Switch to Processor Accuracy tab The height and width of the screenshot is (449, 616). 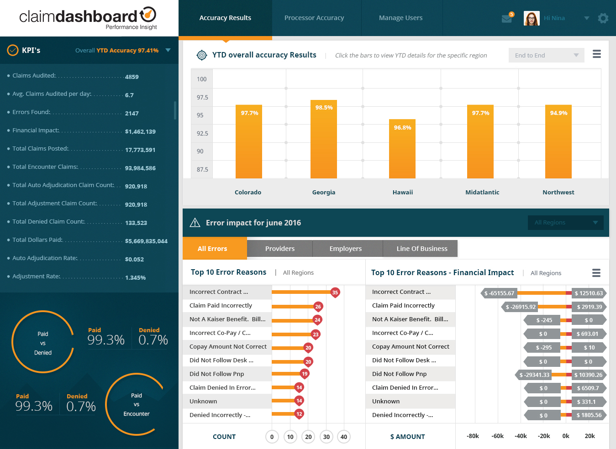pyautogui.click(x=314, y=18)
